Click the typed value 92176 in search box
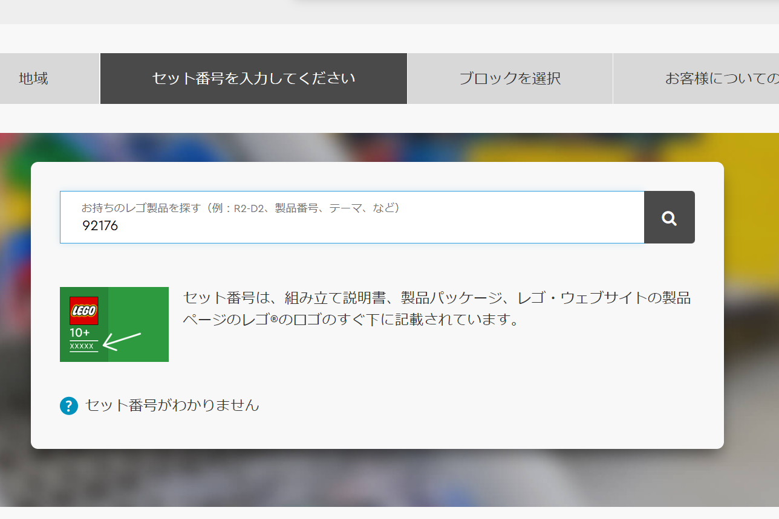 tap(100, 226)
